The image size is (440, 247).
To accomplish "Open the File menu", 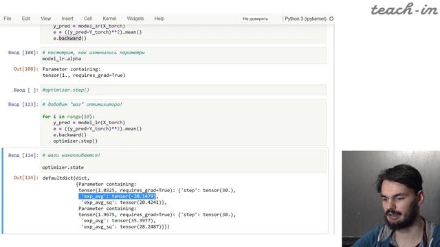I will (x=8, y=19).
